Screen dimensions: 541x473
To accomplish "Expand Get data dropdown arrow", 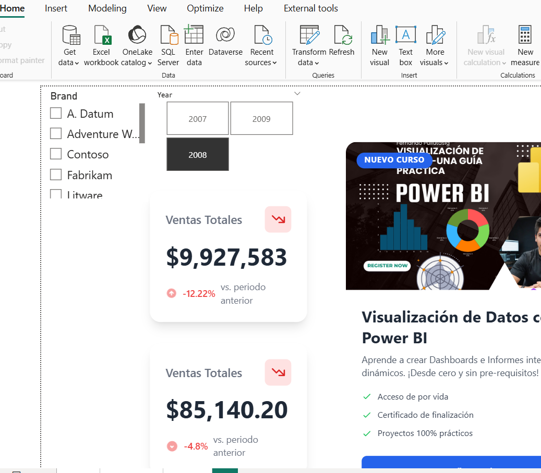I will click(77, 63).
